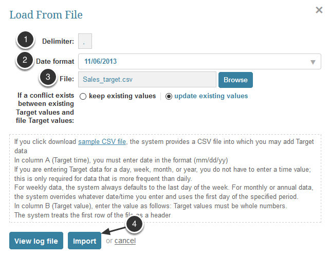The image size is (330, 256).
Task: Click the File label text
Action: coord(66,79)
